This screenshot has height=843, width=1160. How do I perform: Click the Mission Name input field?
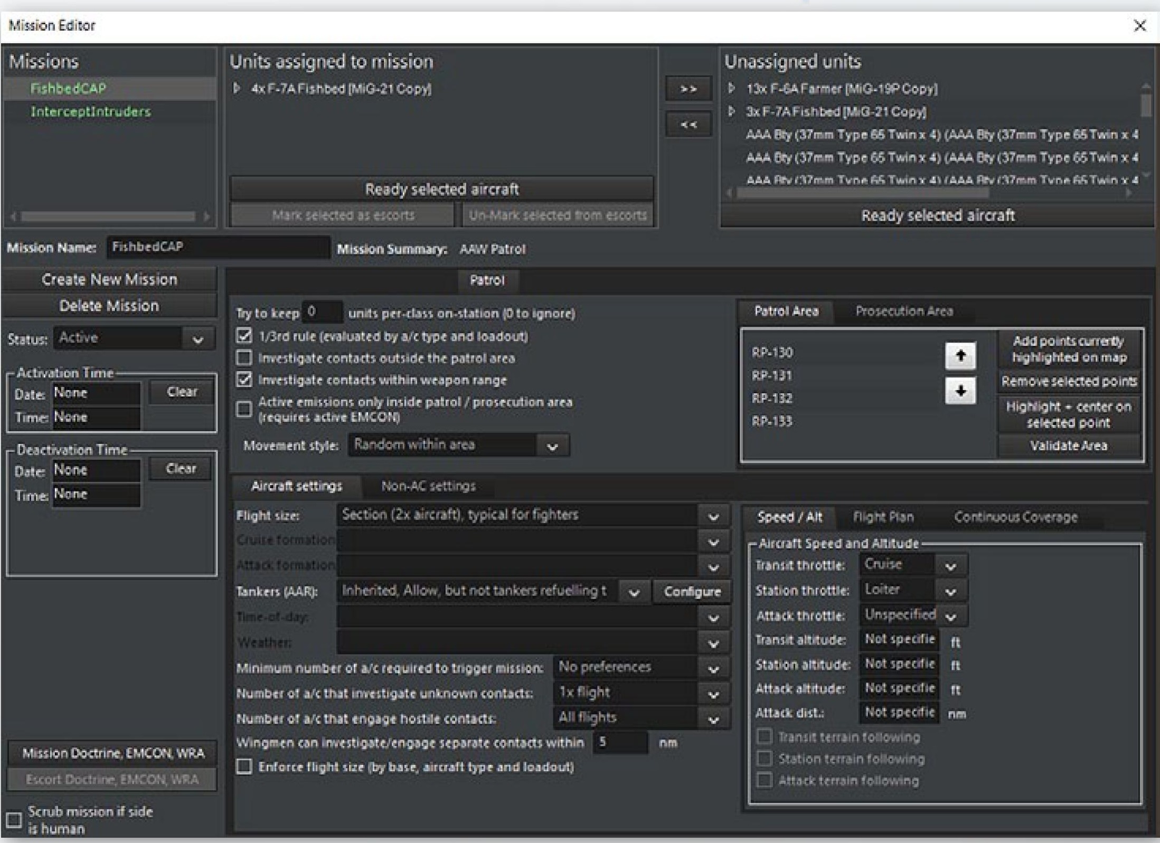point(218,247)
